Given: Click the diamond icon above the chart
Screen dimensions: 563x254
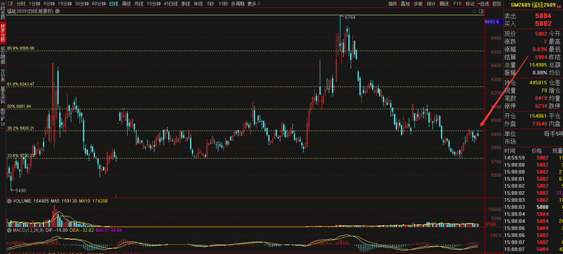Looking at the screenshot, I should coord(474,12).
